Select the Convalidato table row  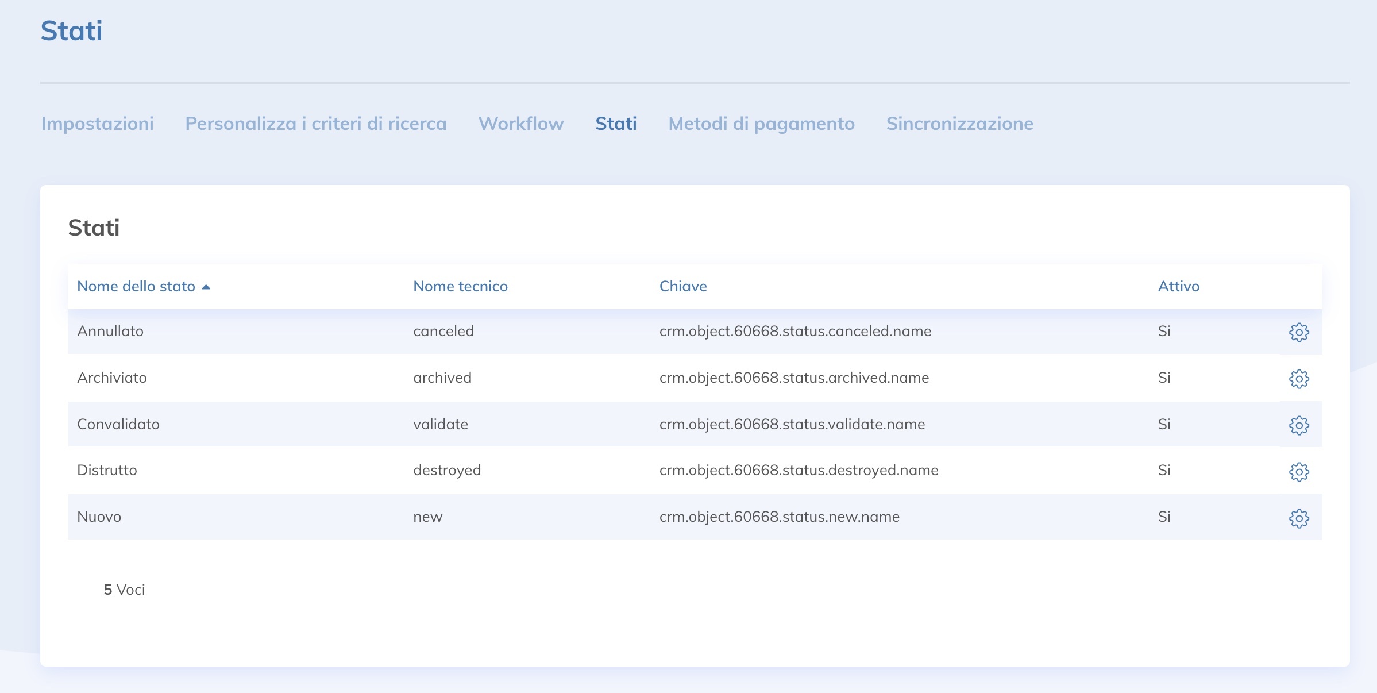[x=118, y=424]
